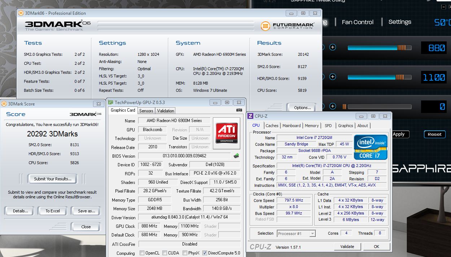The image size is (451, 257).
Task: Click the BIOS Version field in GPU-Z
Action: click(x=184, y=156)
